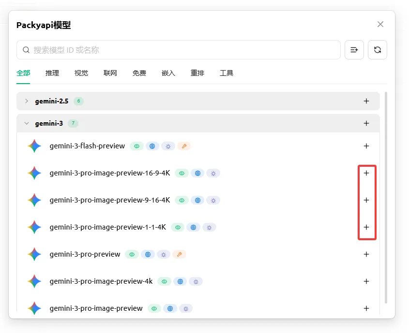The image size is (409, 333).
Task: Click reasoning badge on gemini-3-pro-image-preview-1-1-4K
Action: point(209,228)
